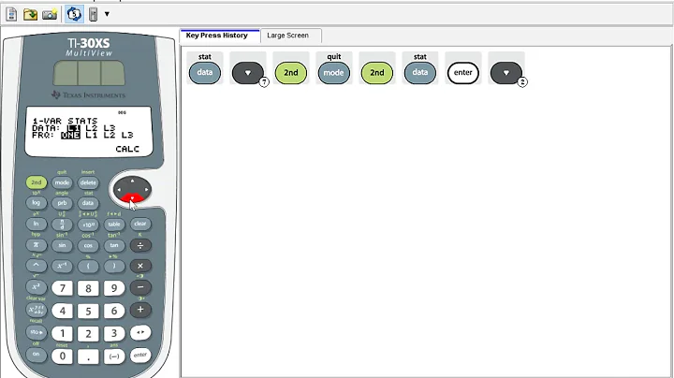The width and height of the screenshot is (674, 378).
Task: Click the cos key on calculator
Action: pos(88,245)
